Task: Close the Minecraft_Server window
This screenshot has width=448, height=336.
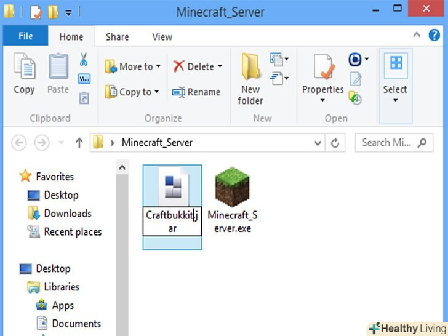Action: (x=426, y=8)
